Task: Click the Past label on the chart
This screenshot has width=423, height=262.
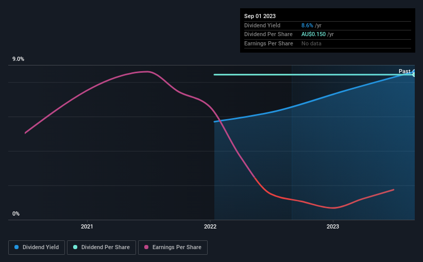Action: 404,71
